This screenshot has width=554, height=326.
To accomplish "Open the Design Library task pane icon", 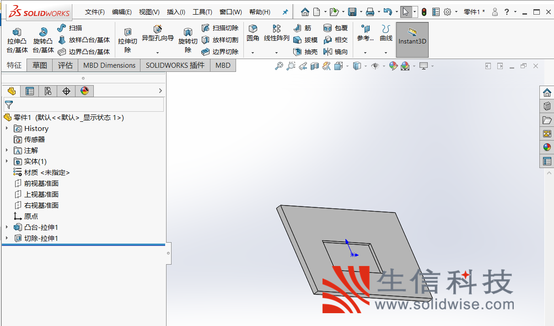I will point(547,106).
